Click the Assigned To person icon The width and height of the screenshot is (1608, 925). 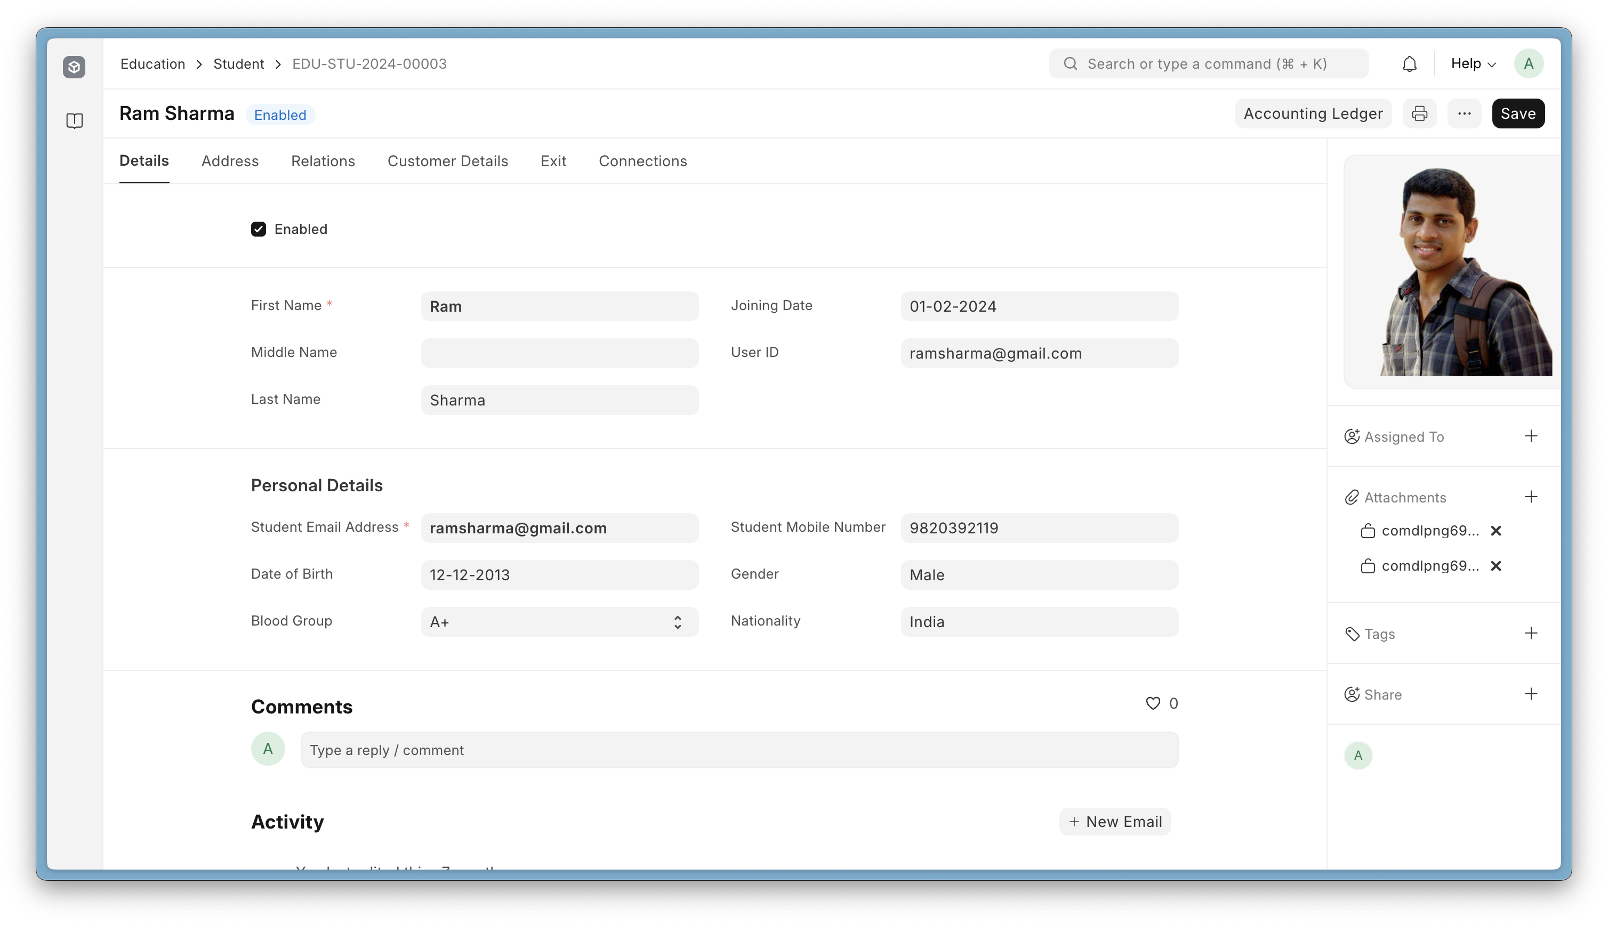coord(1352,436)
